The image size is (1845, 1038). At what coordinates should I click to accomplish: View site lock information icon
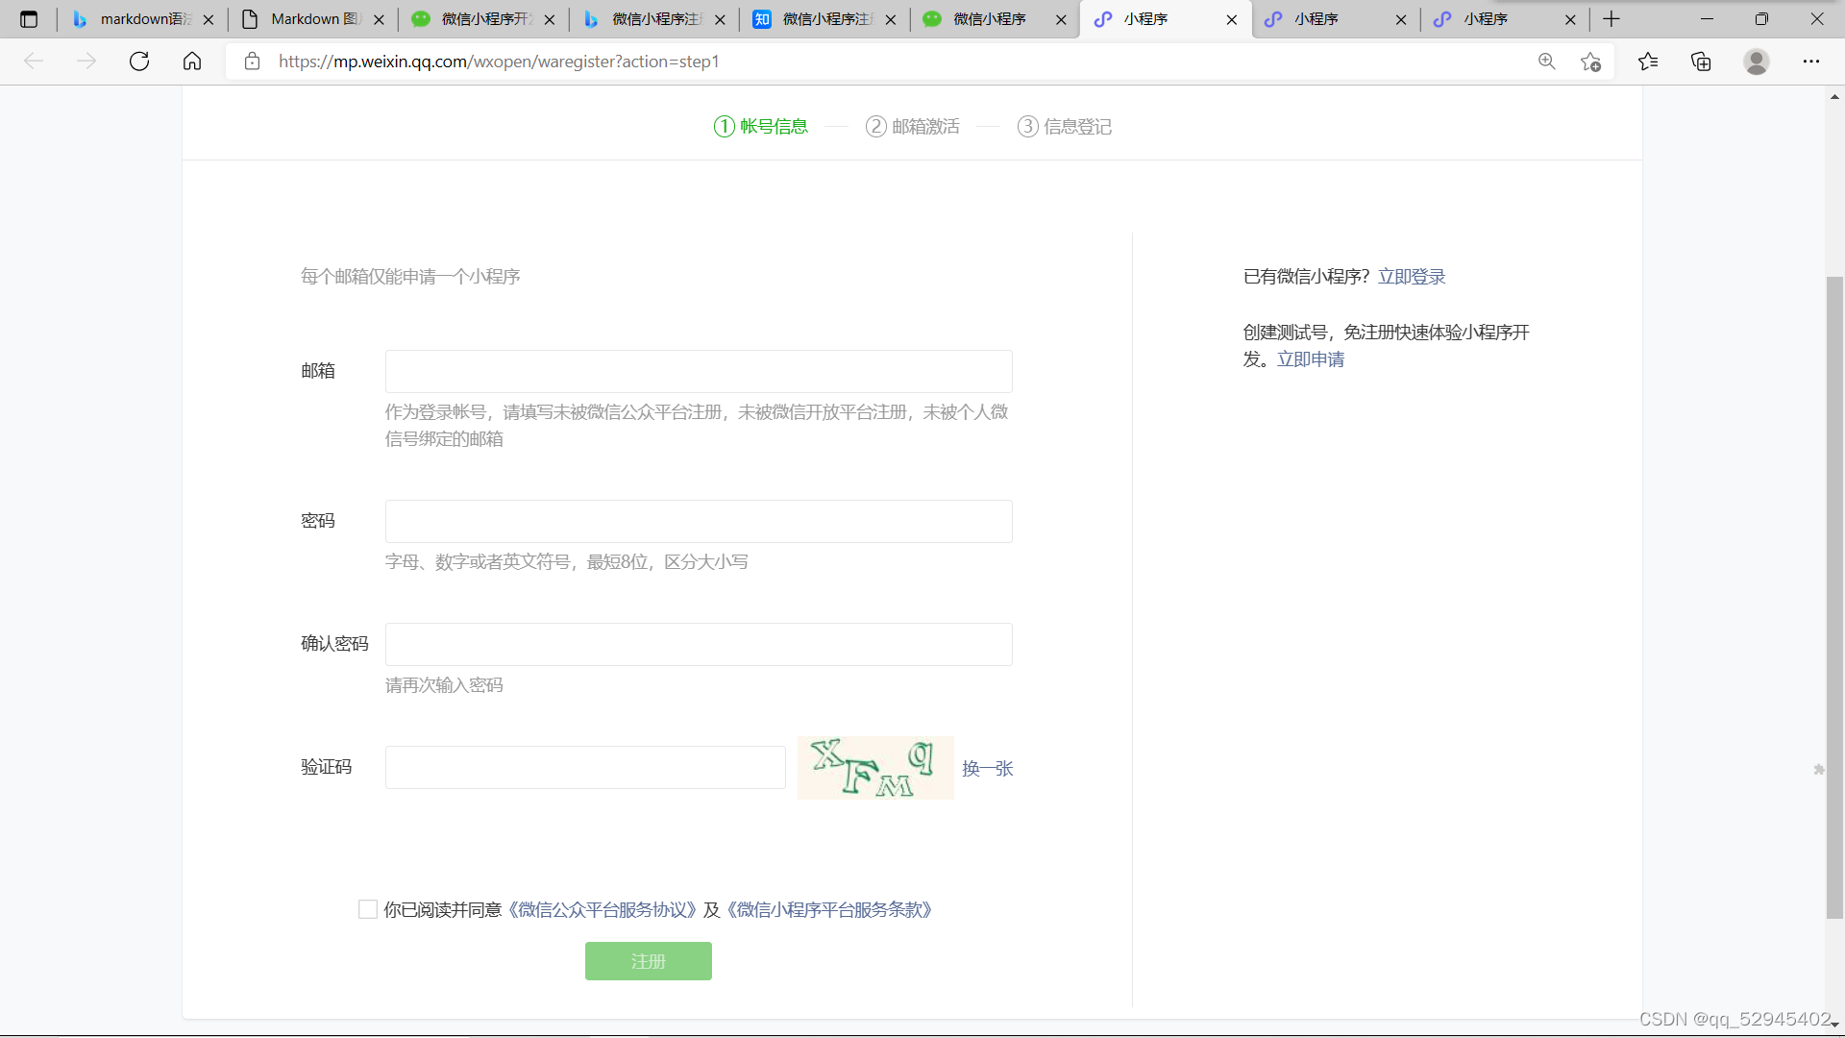click(252, 62)
